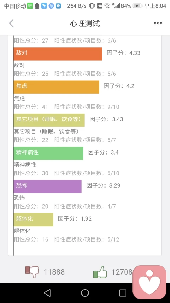The height and width of the screenshot is (303, 170).
Task: Select the 其它项目（睡眠、饮食等）bar
Action: (49, 120)
